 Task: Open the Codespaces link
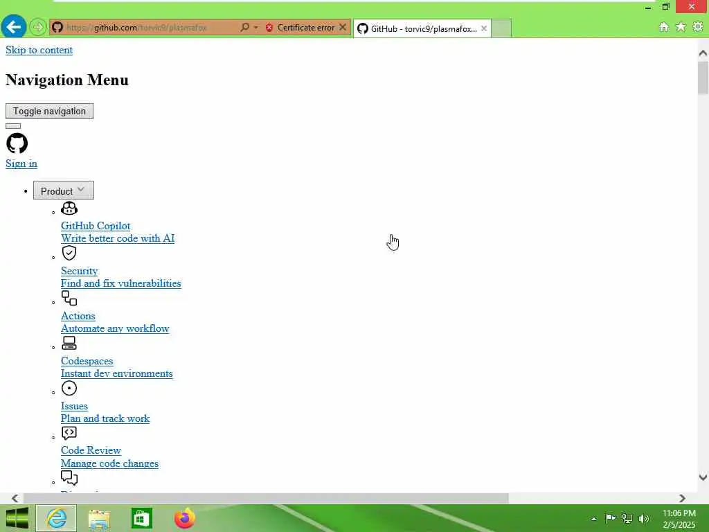pyautogui.click(x=87, y=361)
